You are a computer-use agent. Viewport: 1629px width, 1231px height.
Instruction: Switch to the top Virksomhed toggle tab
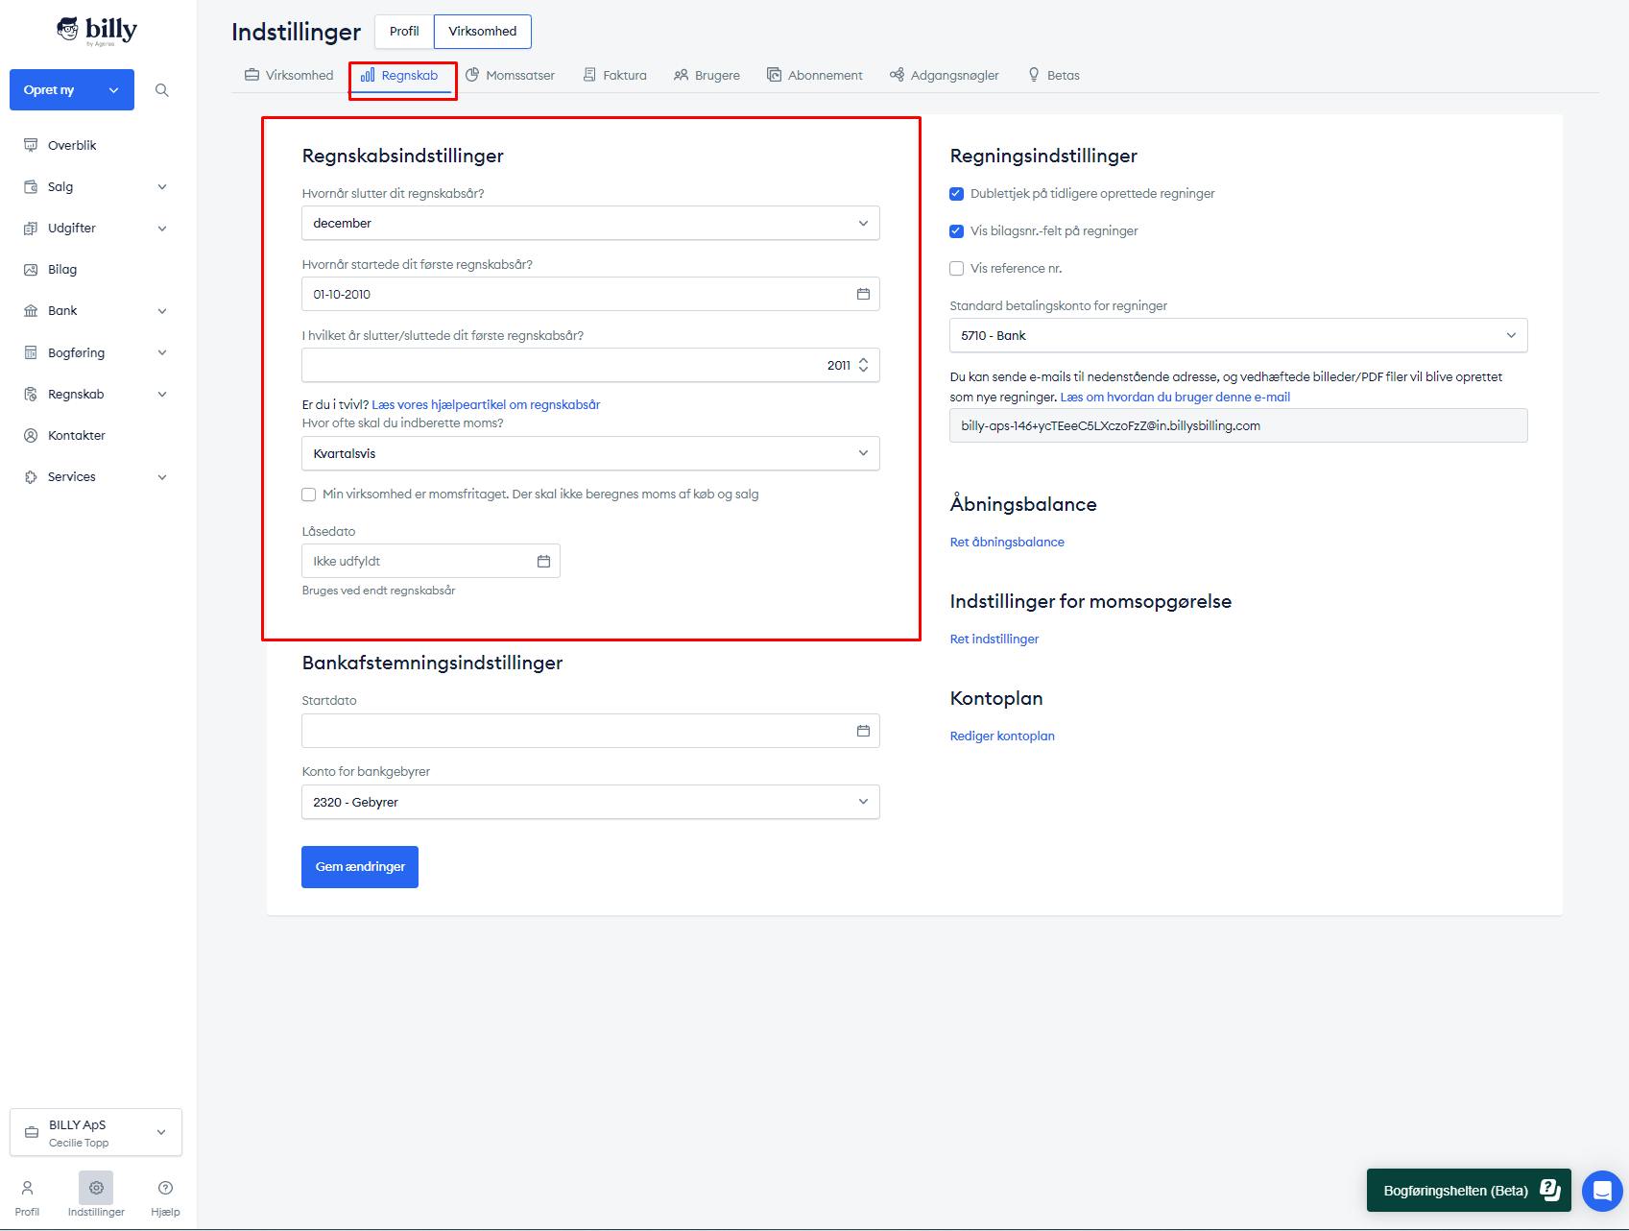click(x=483, y=32)
